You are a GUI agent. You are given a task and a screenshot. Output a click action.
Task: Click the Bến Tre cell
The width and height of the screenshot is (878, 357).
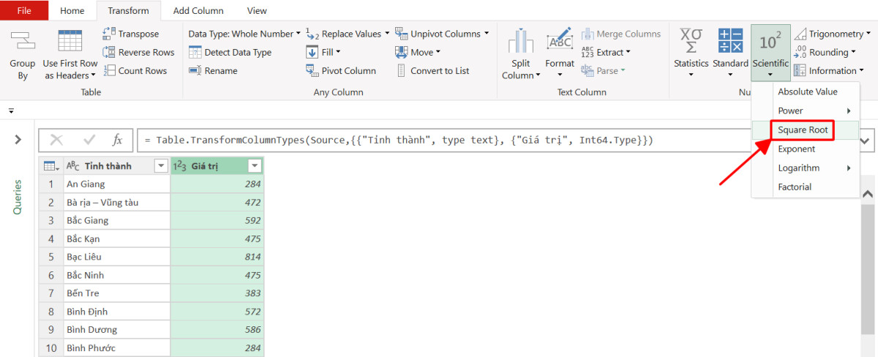pos(116,293)
